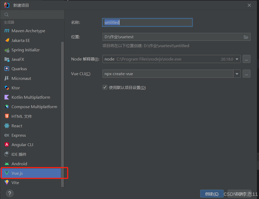259x199 pixels.
Task: Select the Ktor list item
Action: click(31, 88)
